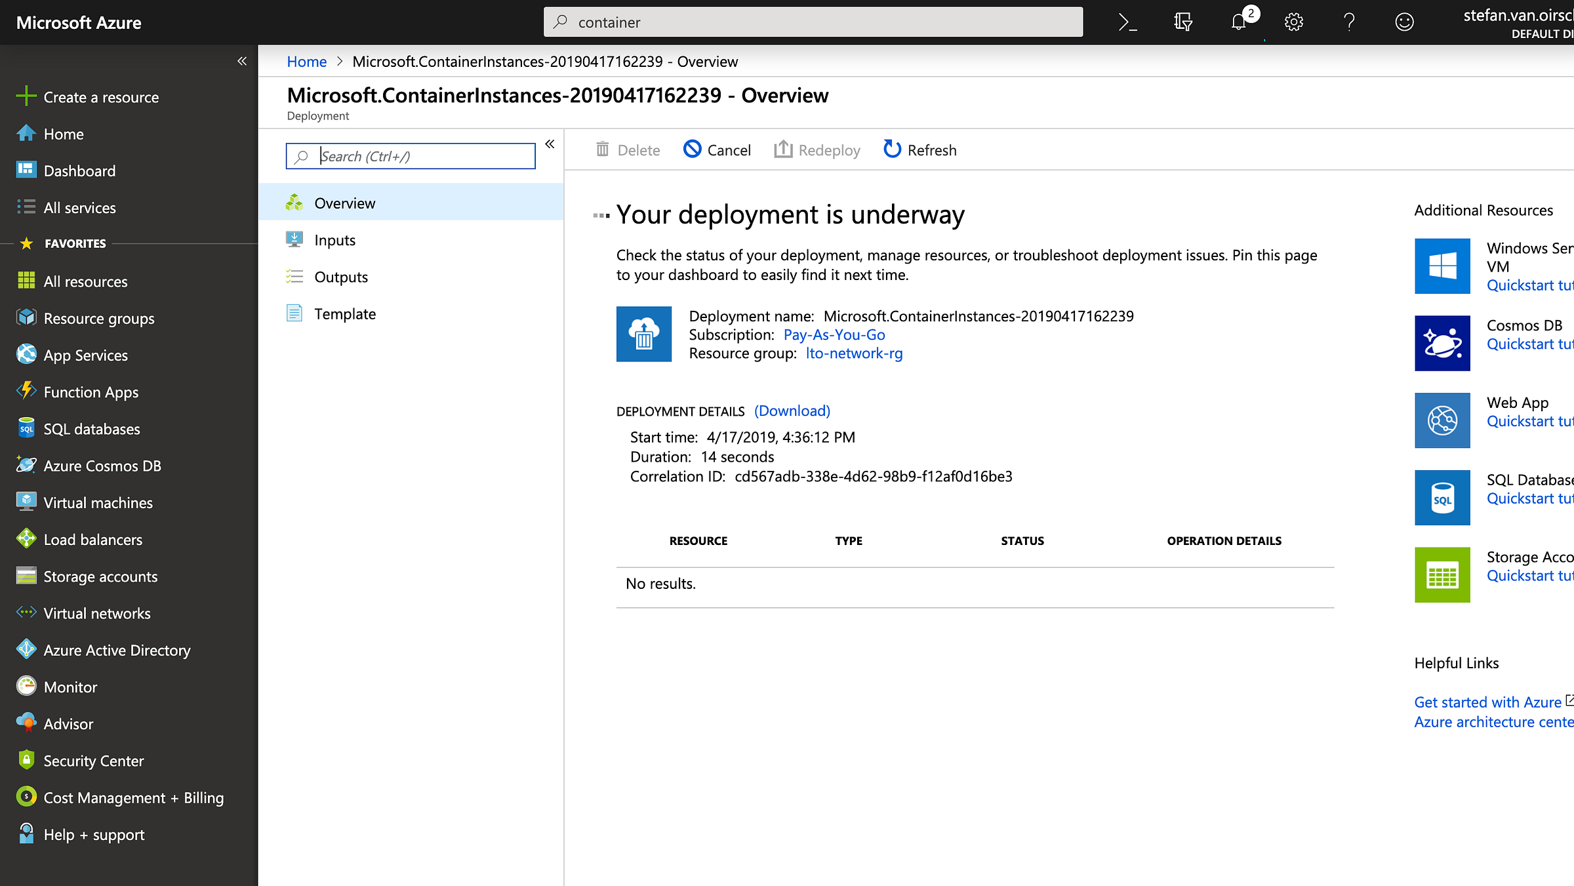Select Virtual machines in favorites
This screenshot has width=1574, height=886.
(x=98, y=503)
